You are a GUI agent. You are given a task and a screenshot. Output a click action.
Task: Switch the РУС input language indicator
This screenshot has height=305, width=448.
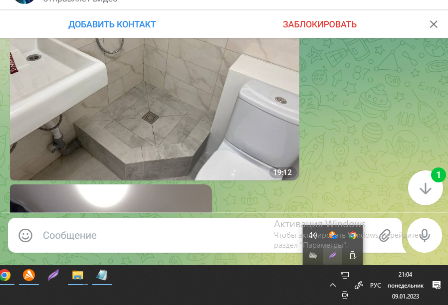point(376,285)
